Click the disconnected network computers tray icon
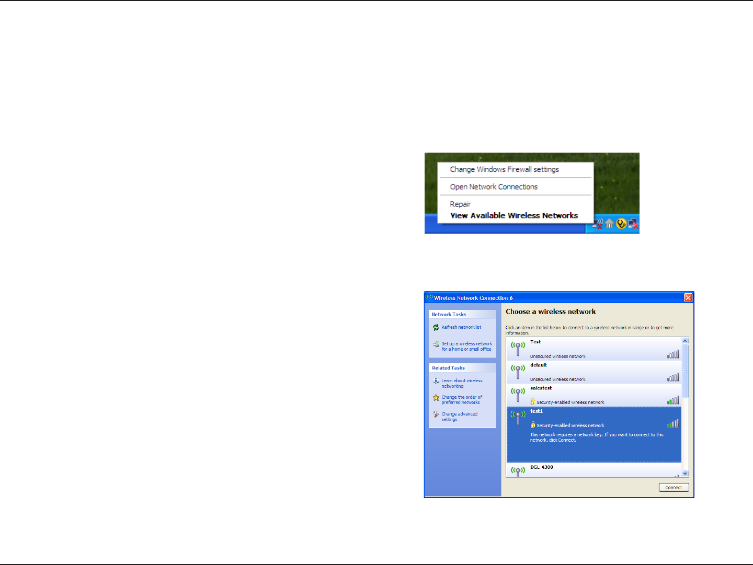This screenshot has width=753, height=565. 633,224
